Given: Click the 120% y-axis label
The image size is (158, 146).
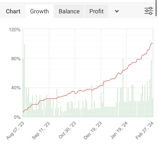Looking at the screenshot, I should point(15,30).
